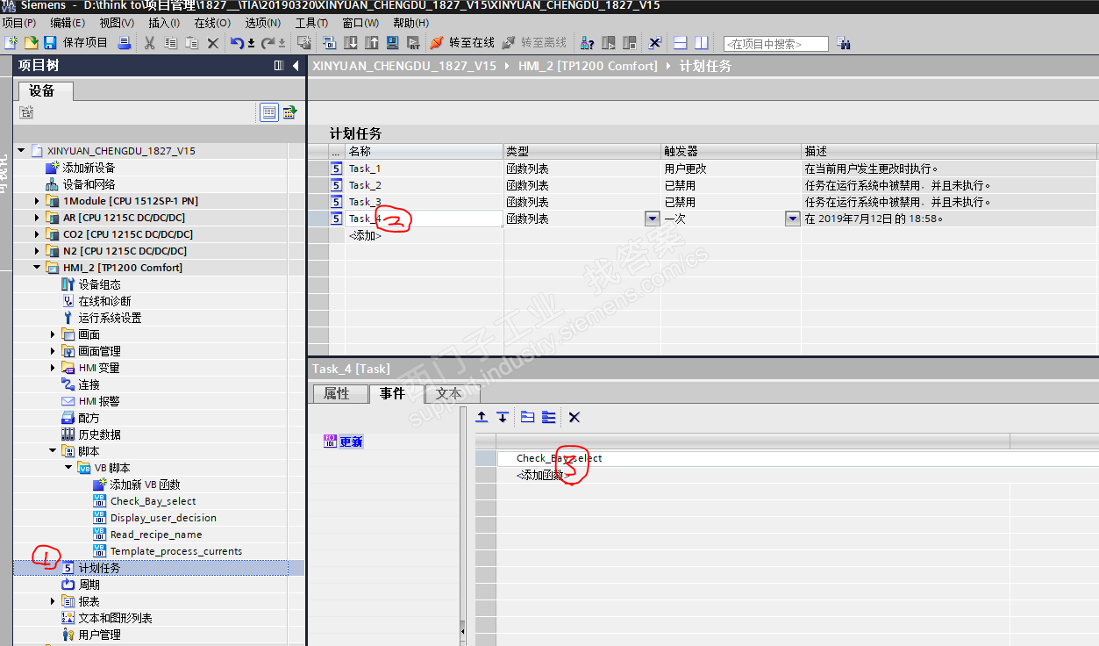Open Task_4 类型 dropdown arrow

652,219
